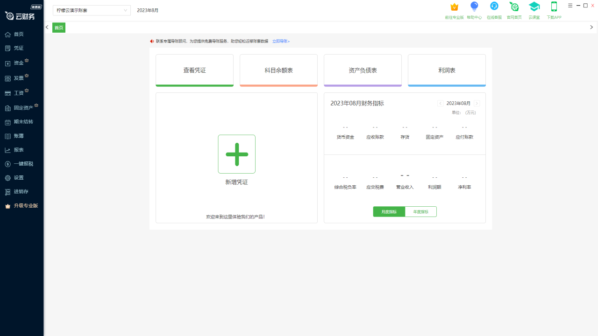This screenshot has width=598, height=336.
Task: Launch 一键报税 one-click tax filing
Action: click(x=22, y=164)
